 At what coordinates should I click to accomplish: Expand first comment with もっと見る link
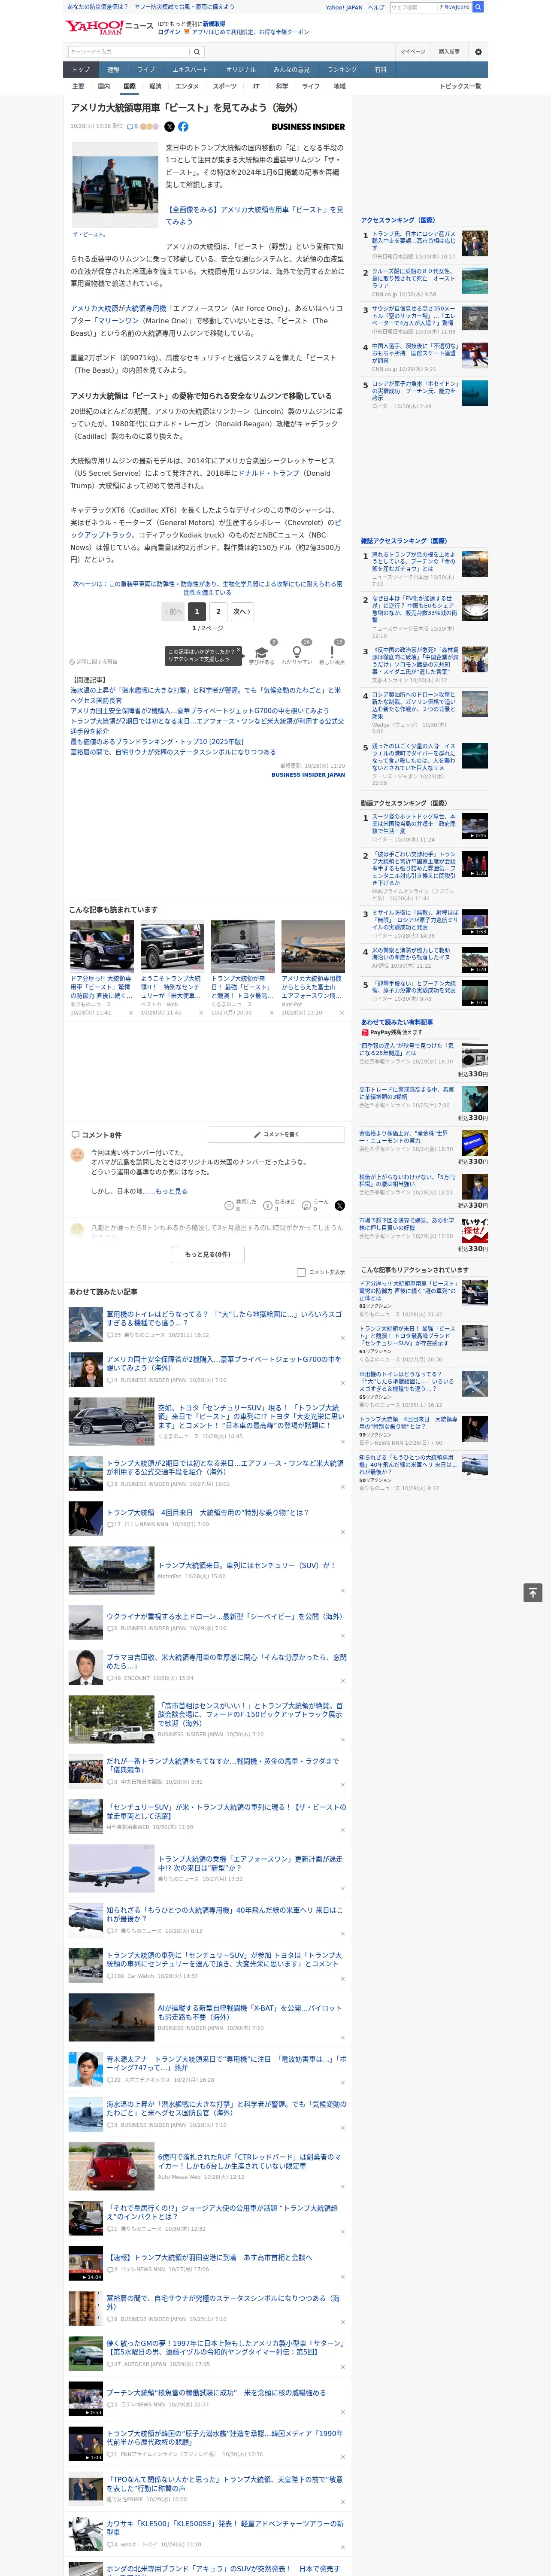click(x=171, y=1191)
